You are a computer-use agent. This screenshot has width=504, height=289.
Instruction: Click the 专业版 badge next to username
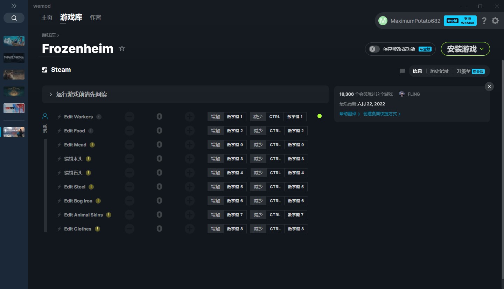pos(452,21)
